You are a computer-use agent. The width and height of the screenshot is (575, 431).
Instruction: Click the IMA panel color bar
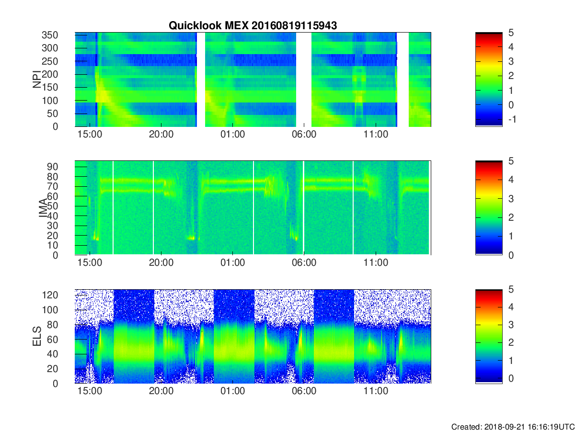[489, 208]
